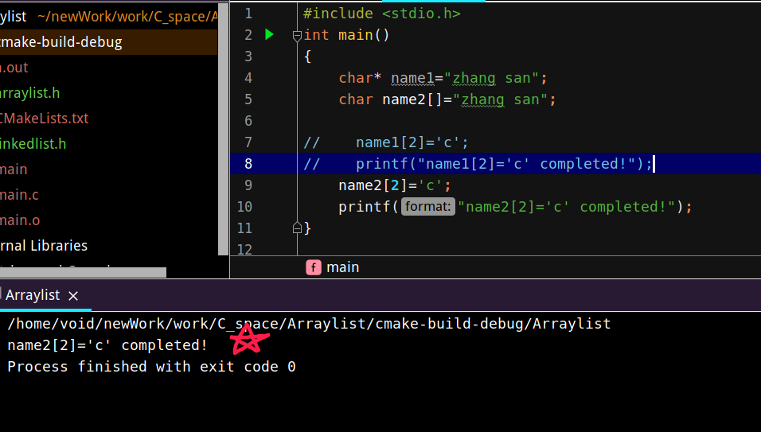Click the 'f' function icon in breadcrumb
The width and height of the screenshot is (761, 432).
click(314, 267)
